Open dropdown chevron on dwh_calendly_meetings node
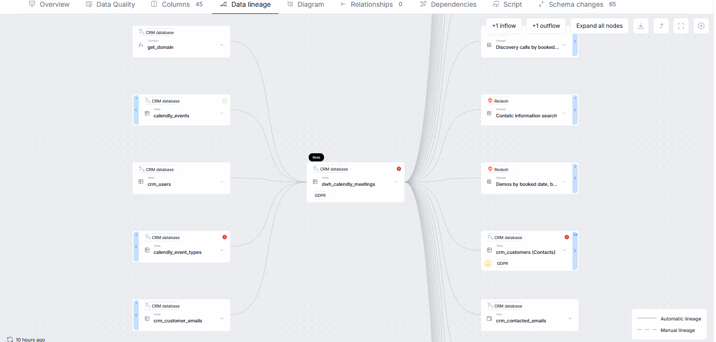Screen dimensions: 716x342 coord(396,182)
